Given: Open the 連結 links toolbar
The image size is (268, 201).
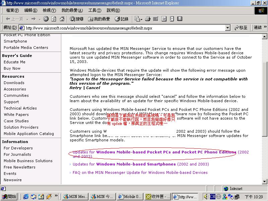Looking at the screenshot, I should (x=257, y=27).
